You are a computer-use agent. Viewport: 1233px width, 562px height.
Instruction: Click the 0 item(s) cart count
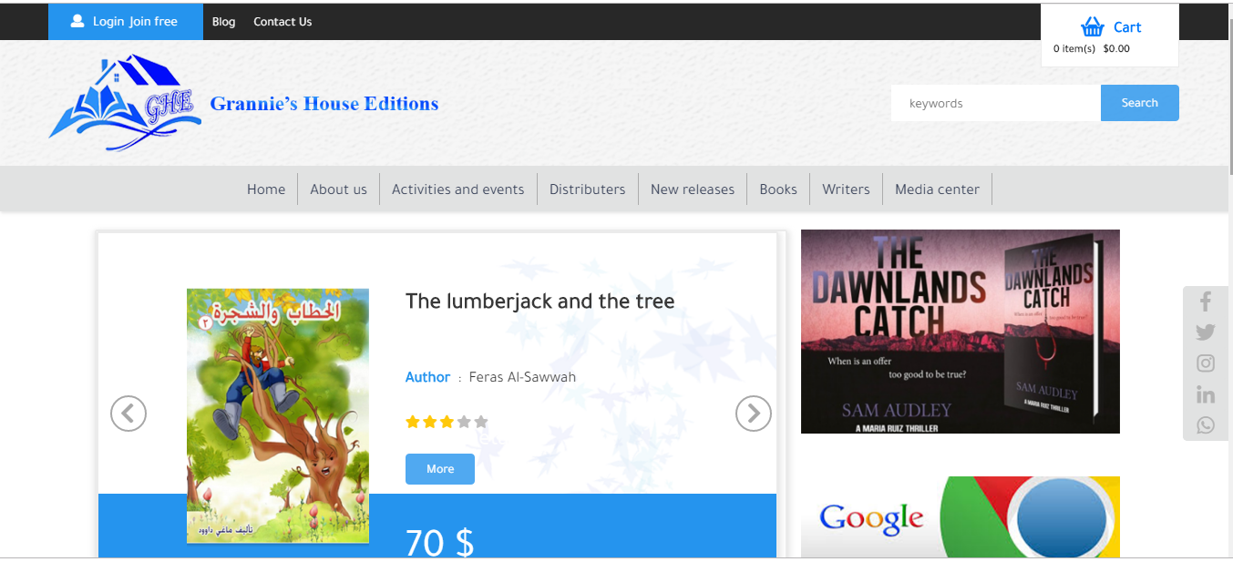click(x=1074, y=49)
